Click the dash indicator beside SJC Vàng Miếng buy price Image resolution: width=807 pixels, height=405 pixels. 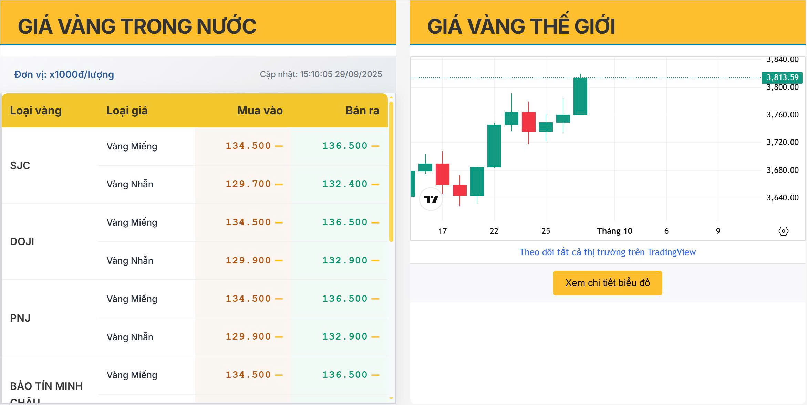[279, 146]
